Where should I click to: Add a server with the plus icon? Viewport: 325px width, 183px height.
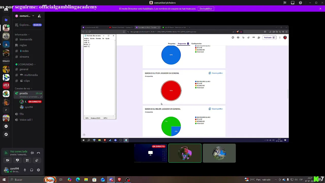click(6, 126)
